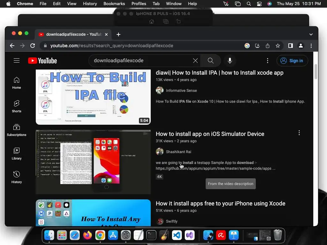The image size is (327, 245).
Task: Open Home in the YouTube sidebar
Action: [17, 83]
